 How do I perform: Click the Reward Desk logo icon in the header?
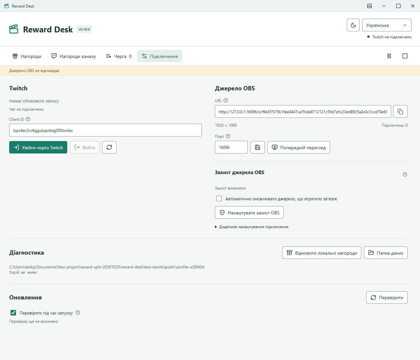(x=14, y=29)
